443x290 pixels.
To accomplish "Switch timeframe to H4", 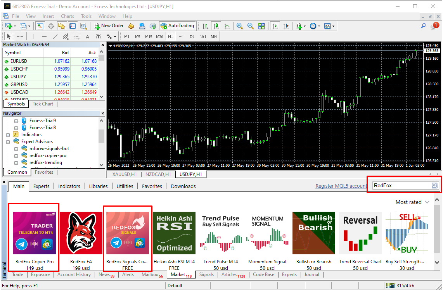I will [x=181, y=37].
